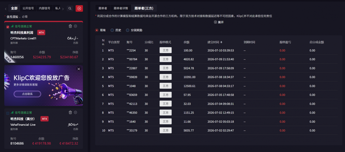Open the 跟单者 tab
This screenshot has width=345, height=152.
pos(103,8)
